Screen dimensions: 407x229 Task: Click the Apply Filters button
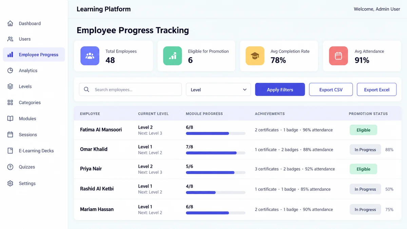pyautogui.click(x=280, y=90)
